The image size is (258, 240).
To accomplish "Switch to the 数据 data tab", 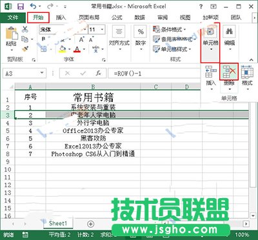I will coord(140,17).
